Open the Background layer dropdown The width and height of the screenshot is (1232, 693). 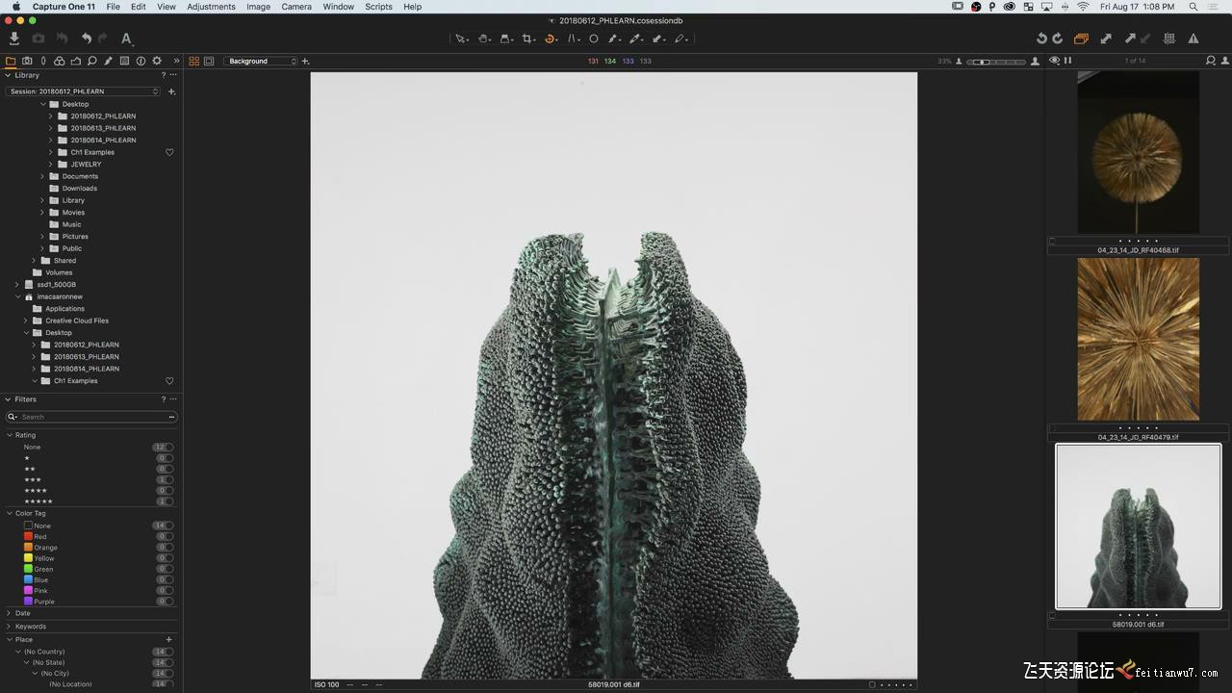261,61
